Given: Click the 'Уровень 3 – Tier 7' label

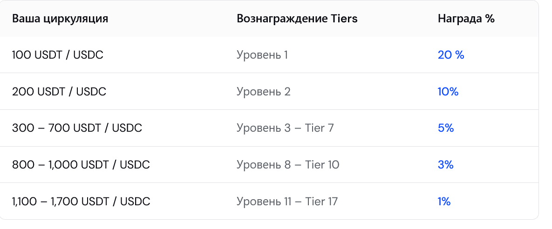Looking at the screenshot, I should [x=285, y=128].
